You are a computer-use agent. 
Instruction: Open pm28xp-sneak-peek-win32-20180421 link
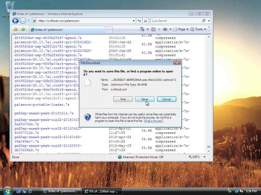[48, 131]
